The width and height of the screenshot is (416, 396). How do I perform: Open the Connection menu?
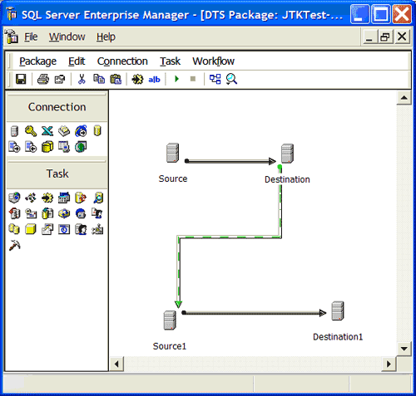tap(122, 61)
